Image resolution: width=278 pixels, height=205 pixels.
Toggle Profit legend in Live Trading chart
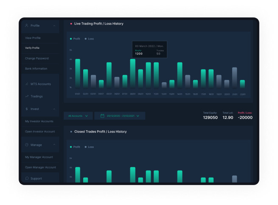pyautogui.click(x=75, y=39)
